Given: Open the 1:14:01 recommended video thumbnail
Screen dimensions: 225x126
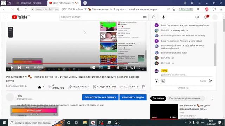Looking at the screenshot, I should click(x=164, y=112).
